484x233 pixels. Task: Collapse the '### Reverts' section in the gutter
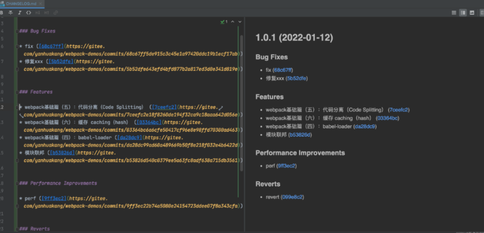(16, 229)
